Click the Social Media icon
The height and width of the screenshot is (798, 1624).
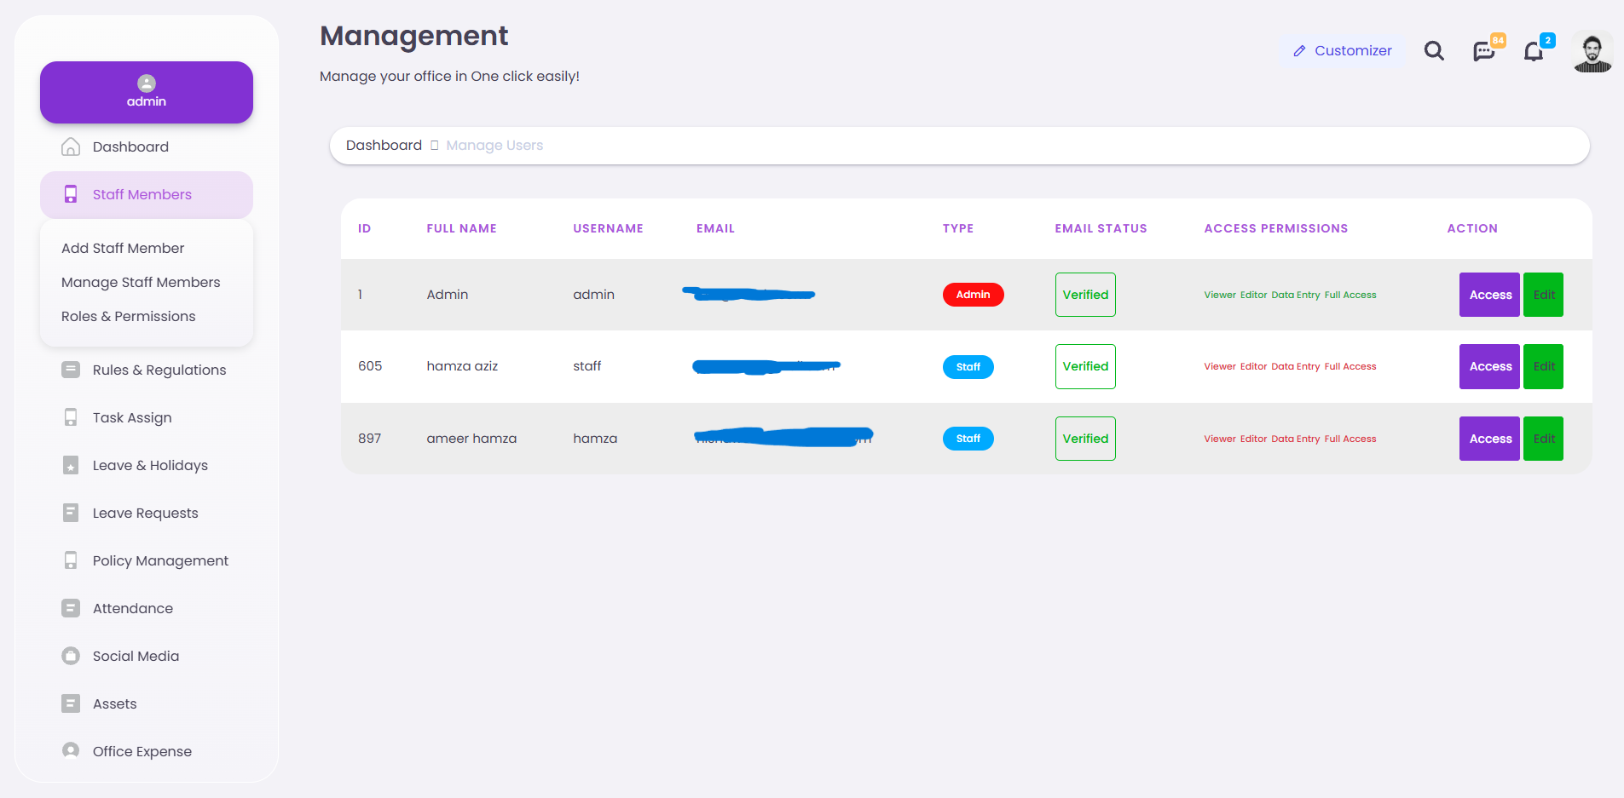(71, 656)
